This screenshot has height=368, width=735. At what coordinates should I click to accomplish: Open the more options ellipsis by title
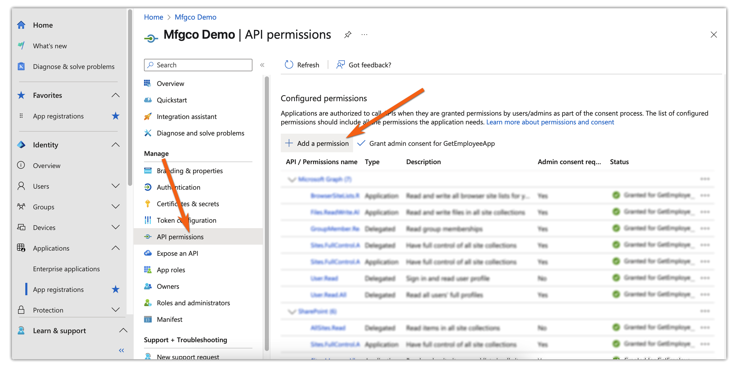(x=364, y=35)
